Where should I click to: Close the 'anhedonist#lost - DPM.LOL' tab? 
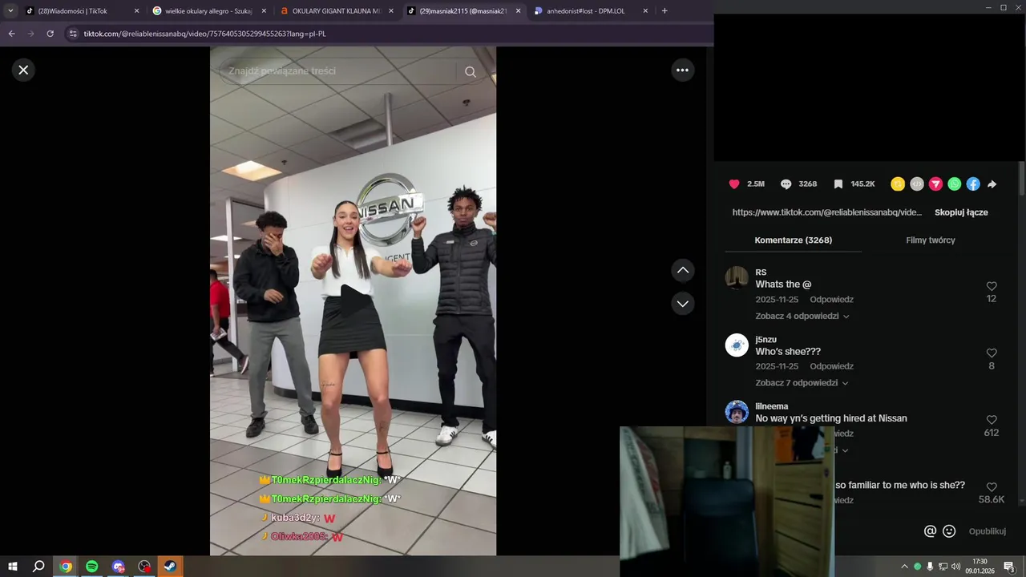645,11
